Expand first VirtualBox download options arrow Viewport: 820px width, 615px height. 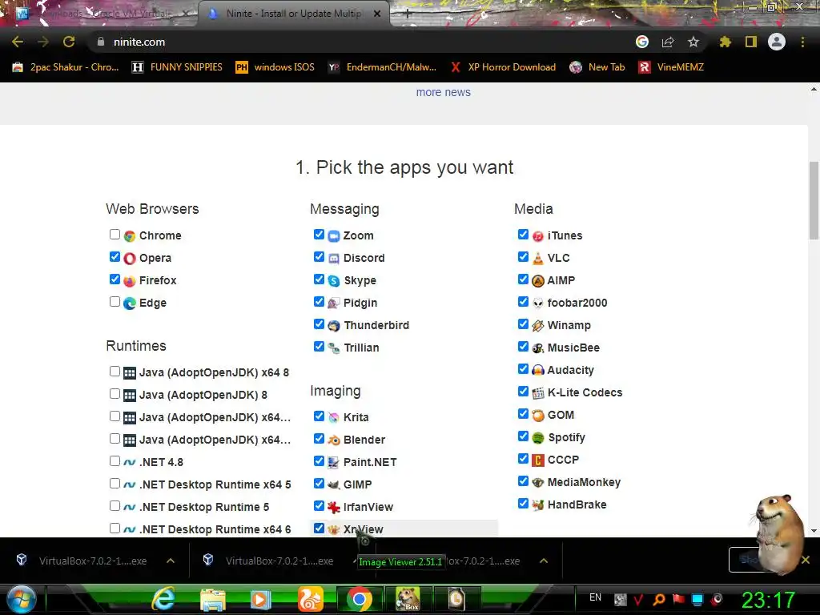[171, 561]
